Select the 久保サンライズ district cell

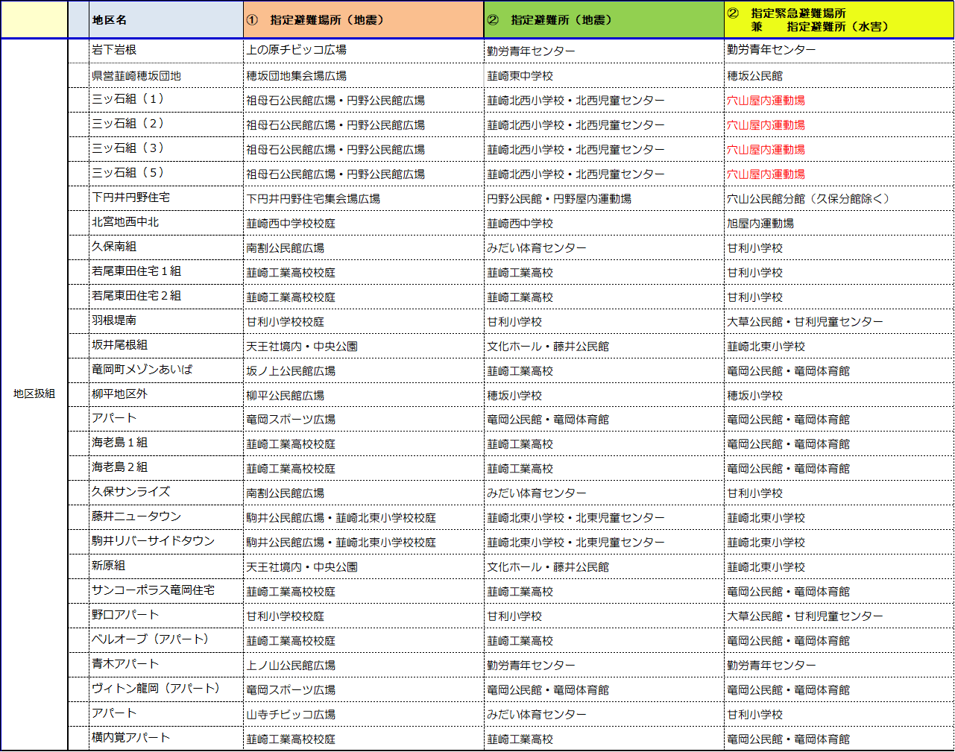pyautogui.click(x=166, y=493)
